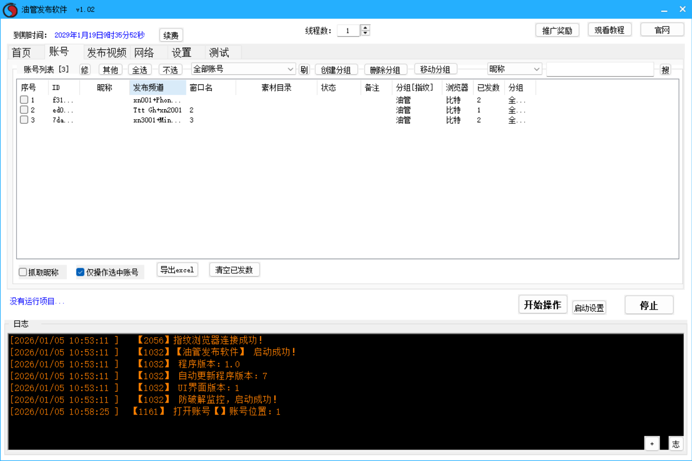This screenshot has width=692, height=461.
Task: Open the 设置 tab
Action: coord(181,52)
